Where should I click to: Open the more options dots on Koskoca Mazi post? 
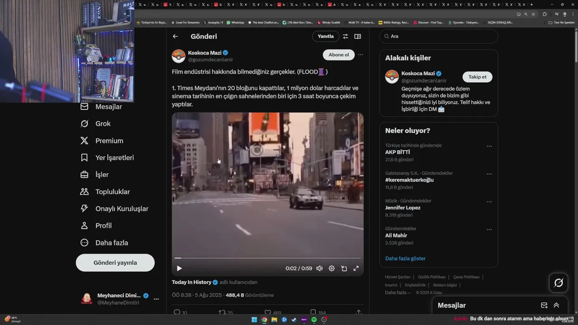tap(360, 55)
